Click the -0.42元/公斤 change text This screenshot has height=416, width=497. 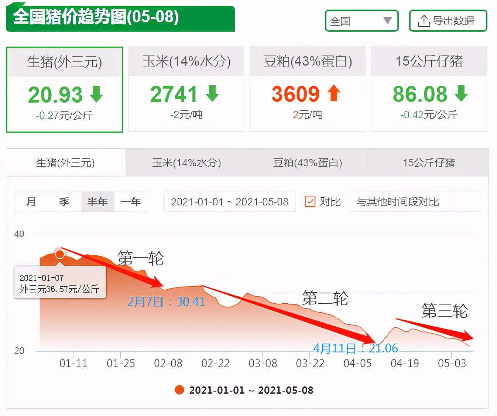[429, 115]
